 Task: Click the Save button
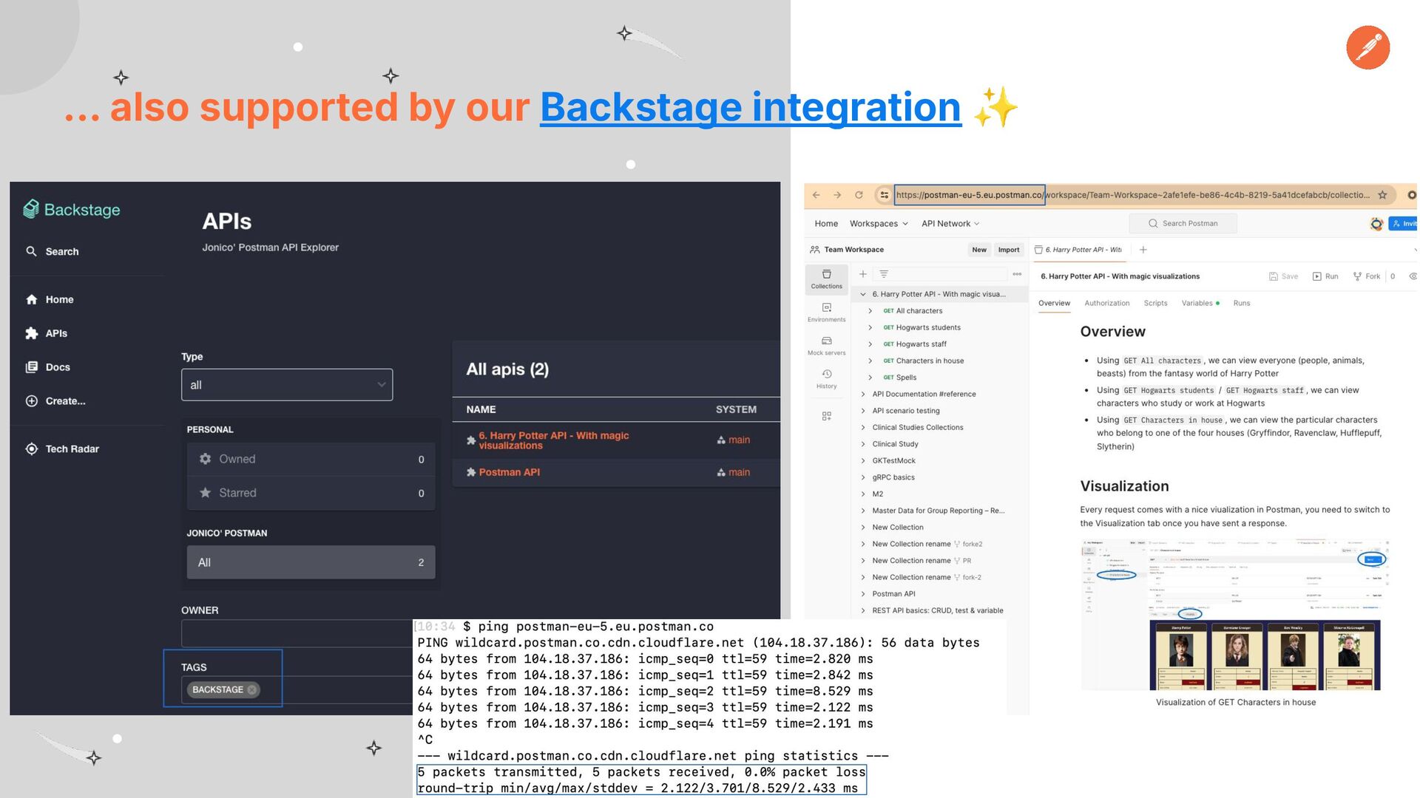1283,276
